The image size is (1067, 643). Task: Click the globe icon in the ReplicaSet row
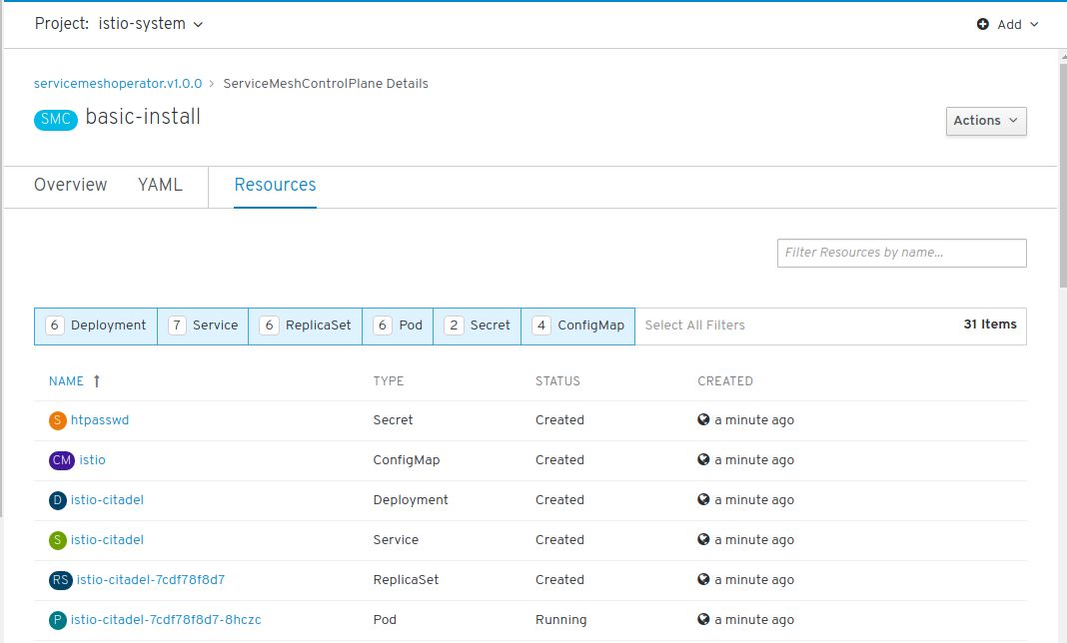point(703,580)
